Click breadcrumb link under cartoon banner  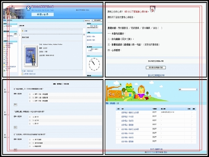click(x=112, y=103)
